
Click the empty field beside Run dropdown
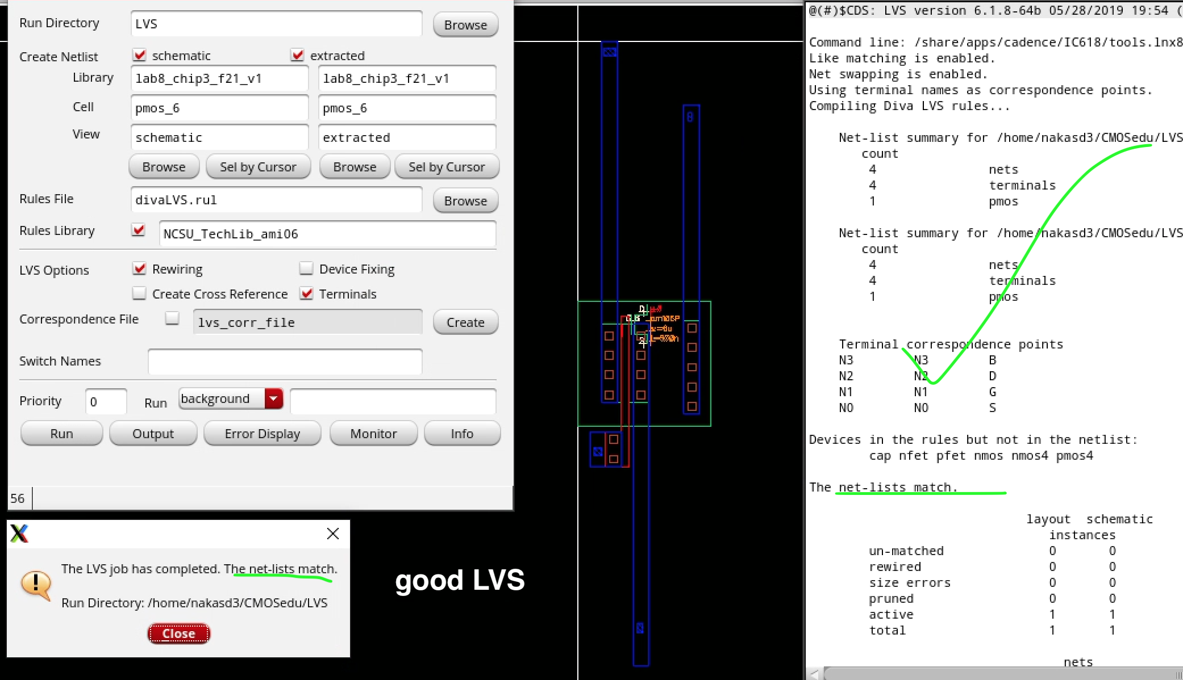click(x=393, y=402)
